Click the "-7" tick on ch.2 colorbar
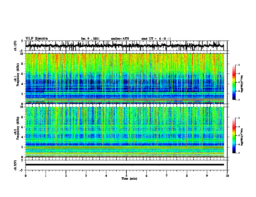The height and width of the screenshot is (197, 256). (238, 153)
